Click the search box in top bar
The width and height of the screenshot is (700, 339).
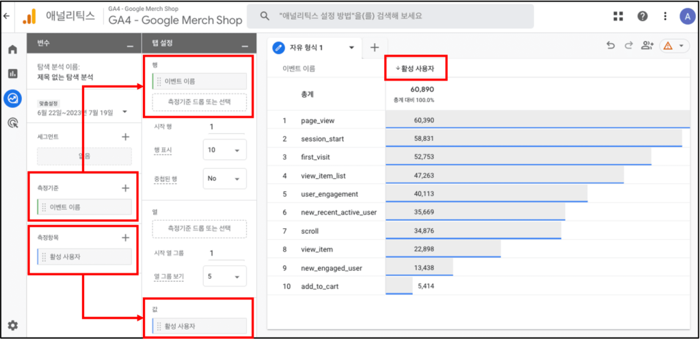[390, 16]
